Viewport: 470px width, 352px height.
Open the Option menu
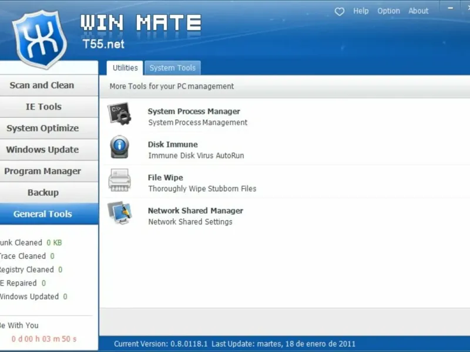click(x=388, y=11)
